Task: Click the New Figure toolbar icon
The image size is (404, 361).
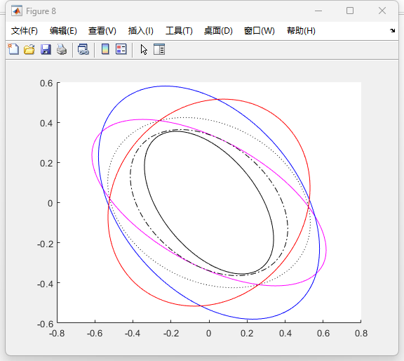Action: pos(13,49)
